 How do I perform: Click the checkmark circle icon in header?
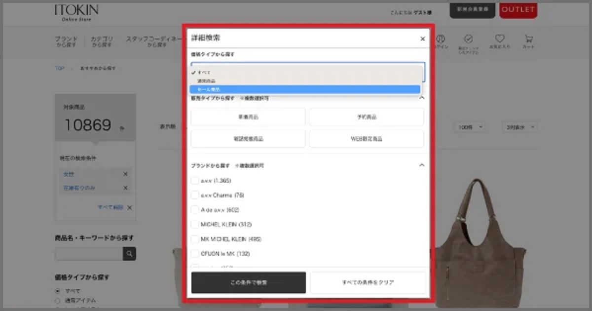468,41
